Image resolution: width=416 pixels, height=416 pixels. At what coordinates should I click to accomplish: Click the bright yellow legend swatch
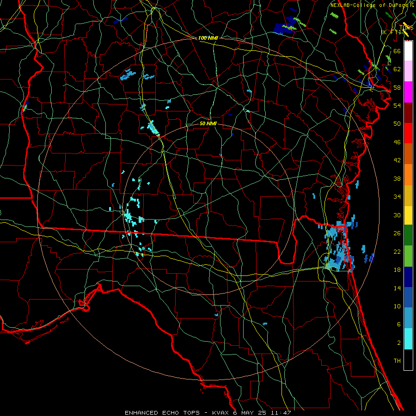[x=408, y=215]
